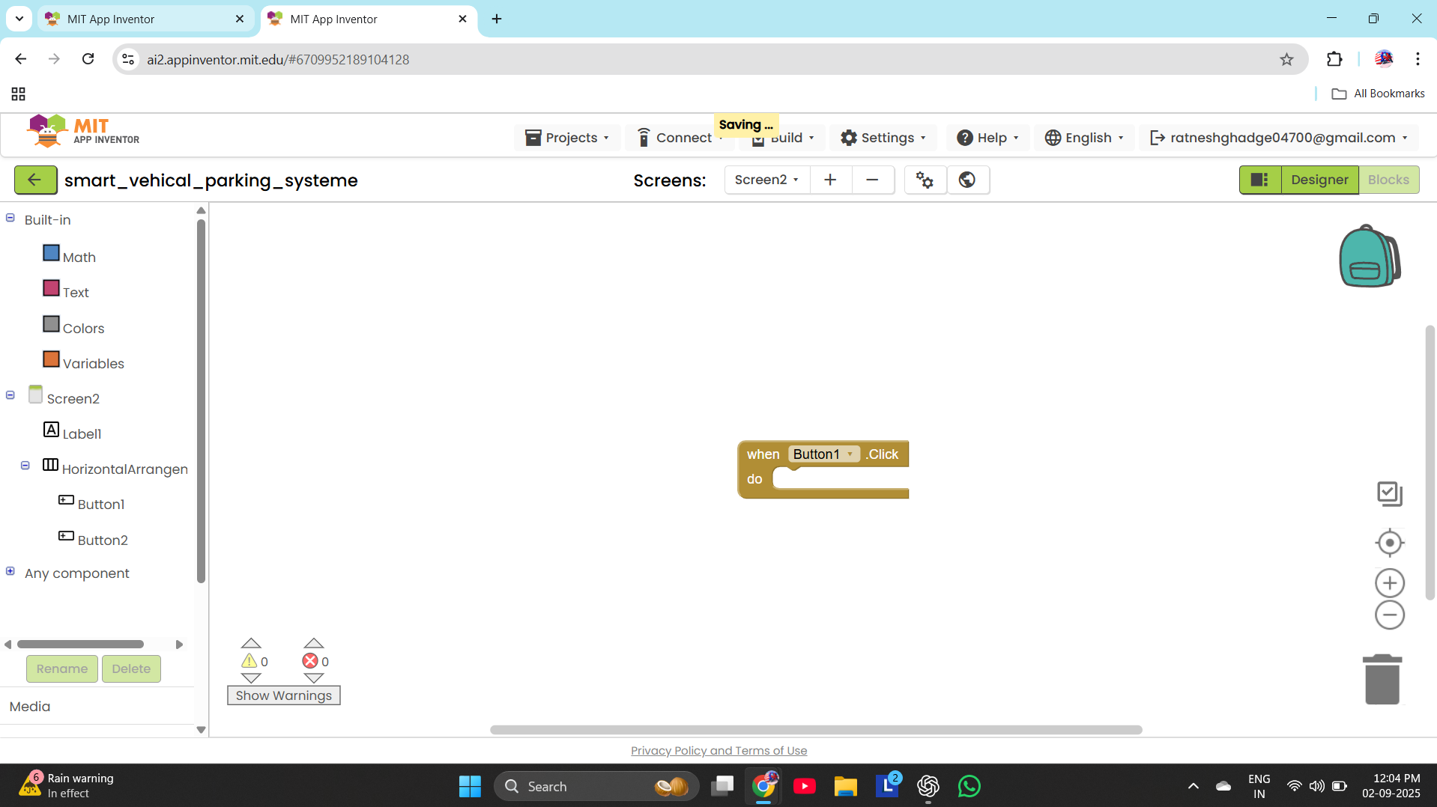Viewport: 1437px width, 807px height.
Task: Open the Settings menu
Action: tap(883, 138)
